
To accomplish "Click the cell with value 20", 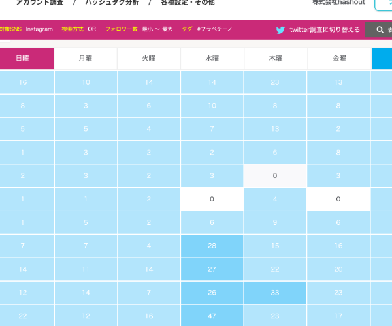I will pos(338,269).
